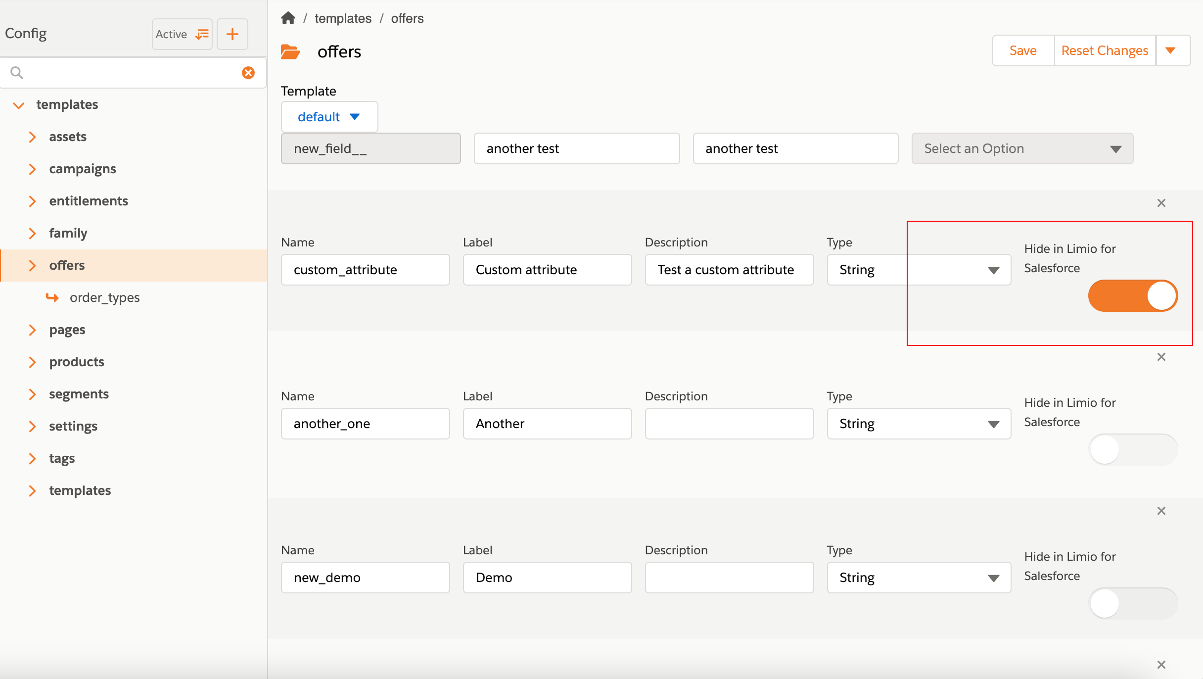Click the first another test field
This screenshot has height=679, width=1203.
(577, 148)
